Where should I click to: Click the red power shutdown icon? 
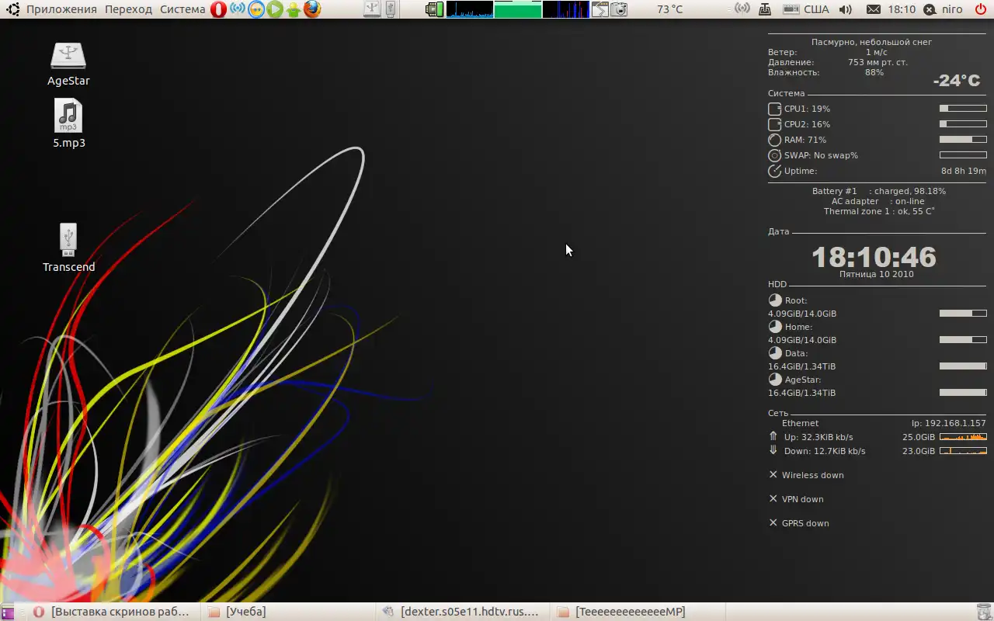tap(980, 9)
